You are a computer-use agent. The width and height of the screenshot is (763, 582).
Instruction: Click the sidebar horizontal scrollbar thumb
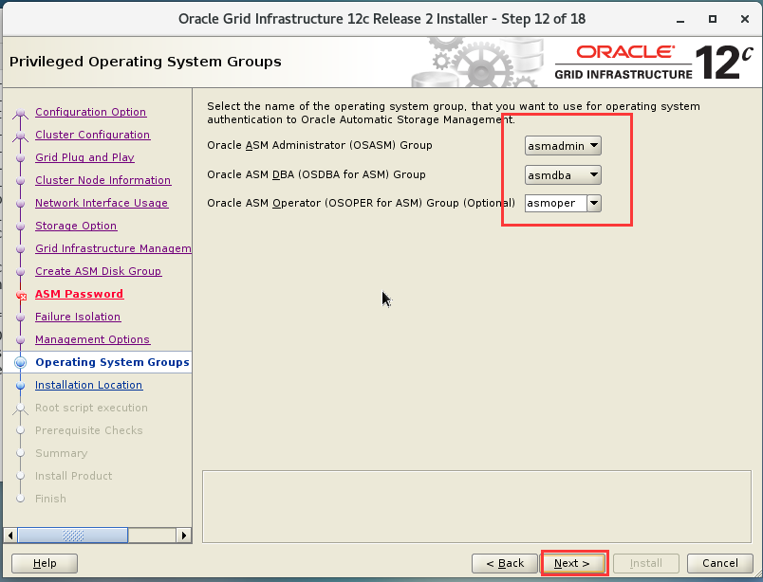click(x=73, y=536)
